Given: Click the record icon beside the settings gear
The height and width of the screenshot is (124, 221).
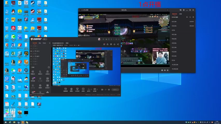Looking at the screenshot, I should (x=102, y=90).
